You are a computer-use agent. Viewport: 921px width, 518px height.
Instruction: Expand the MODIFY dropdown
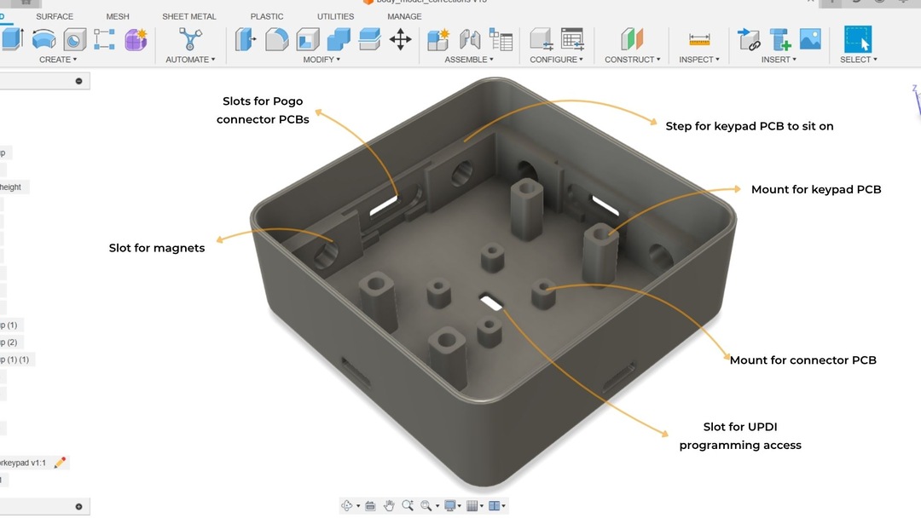pos(321,60)
